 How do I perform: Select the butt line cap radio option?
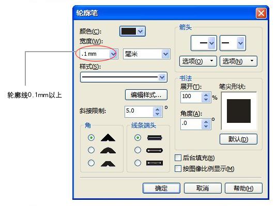[x=137, y=137]
